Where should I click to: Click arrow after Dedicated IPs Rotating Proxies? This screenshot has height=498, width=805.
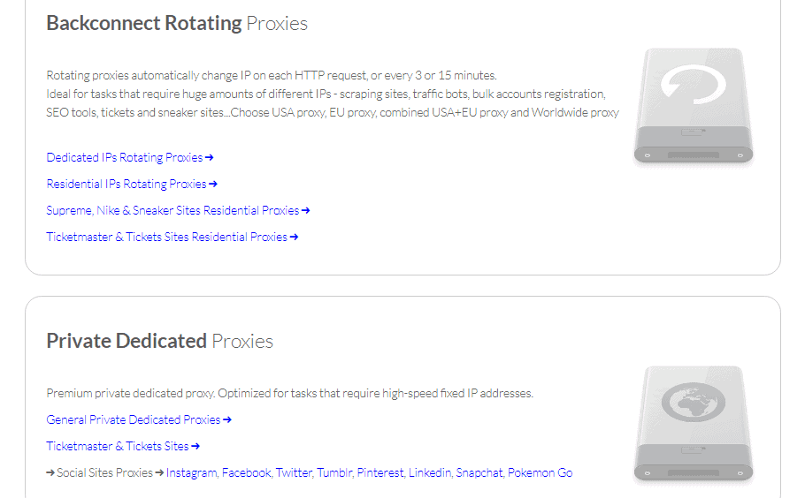tap(209, 158)
